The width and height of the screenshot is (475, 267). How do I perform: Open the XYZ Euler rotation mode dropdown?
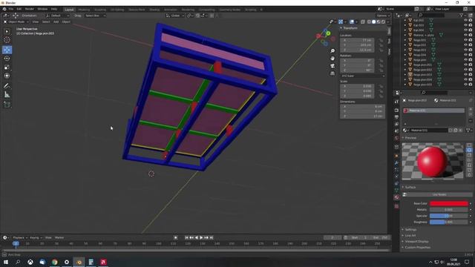(363, 76)
